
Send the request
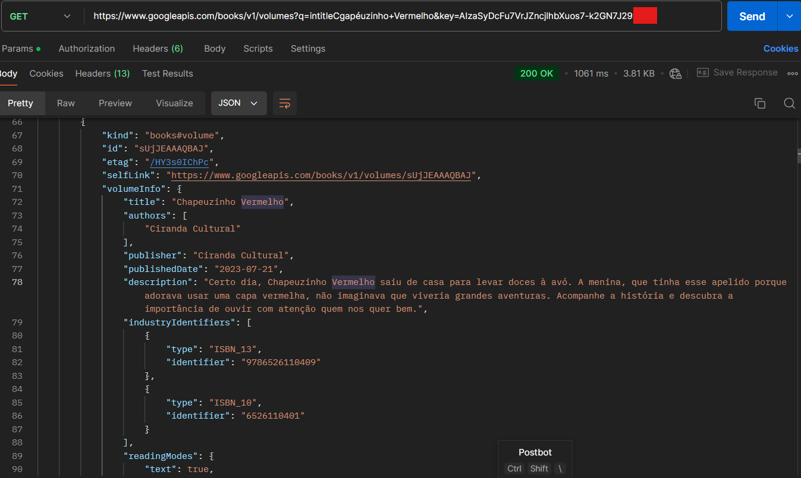pyautogui.click(x=752, y=16)
